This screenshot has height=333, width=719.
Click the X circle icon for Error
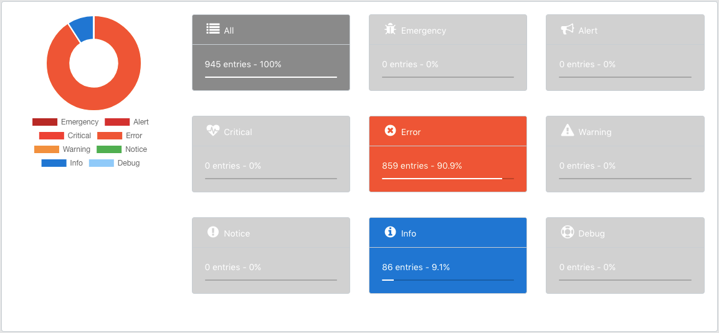click(390, 131)
